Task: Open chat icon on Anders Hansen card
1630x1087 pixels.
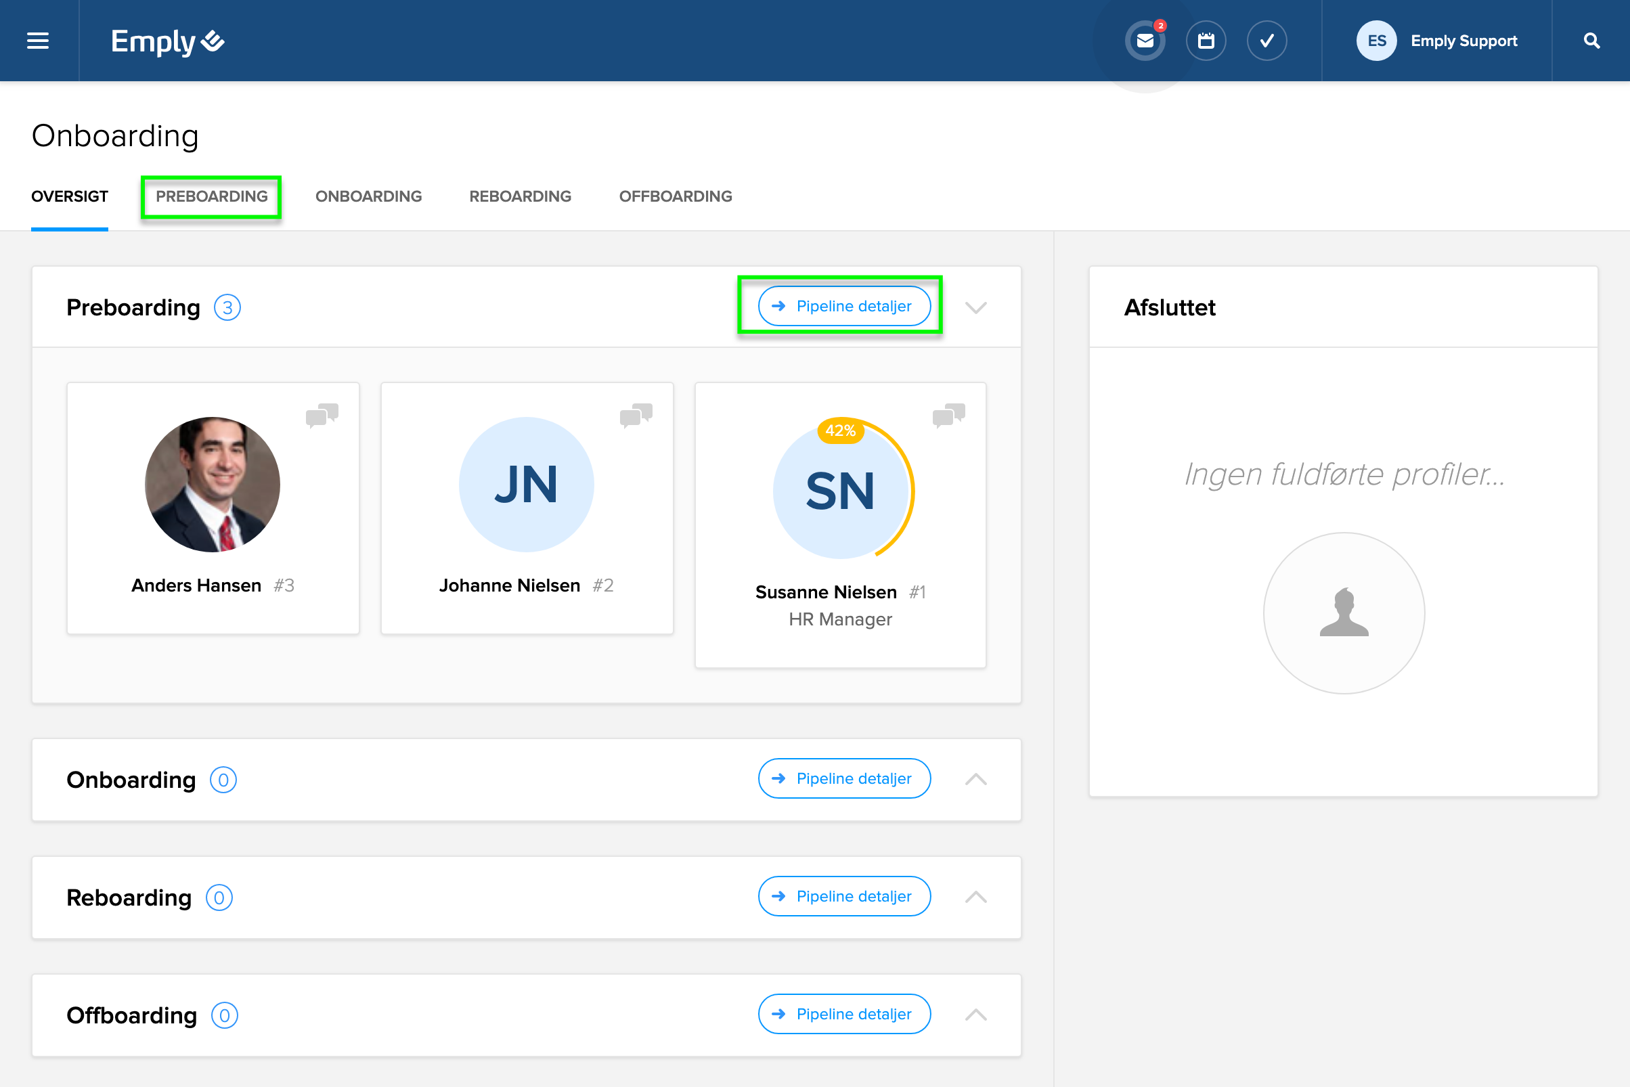Action: [322, 416]
